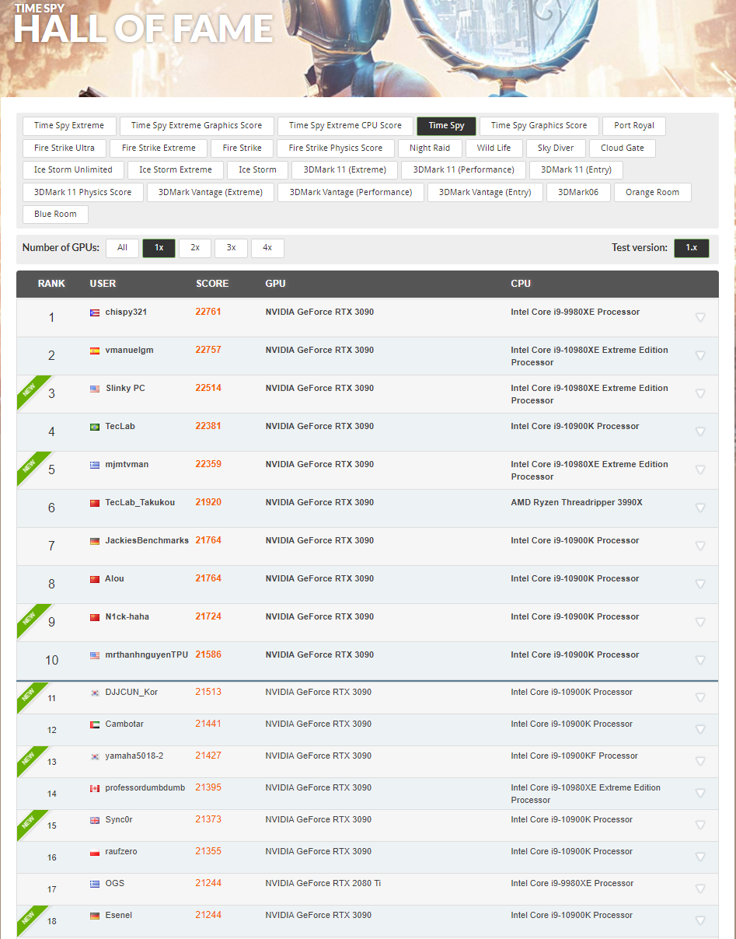Click the German flag beside JackiesBenchmarks
The width and height of the screenshot is (736, 939).
(95, 541)
